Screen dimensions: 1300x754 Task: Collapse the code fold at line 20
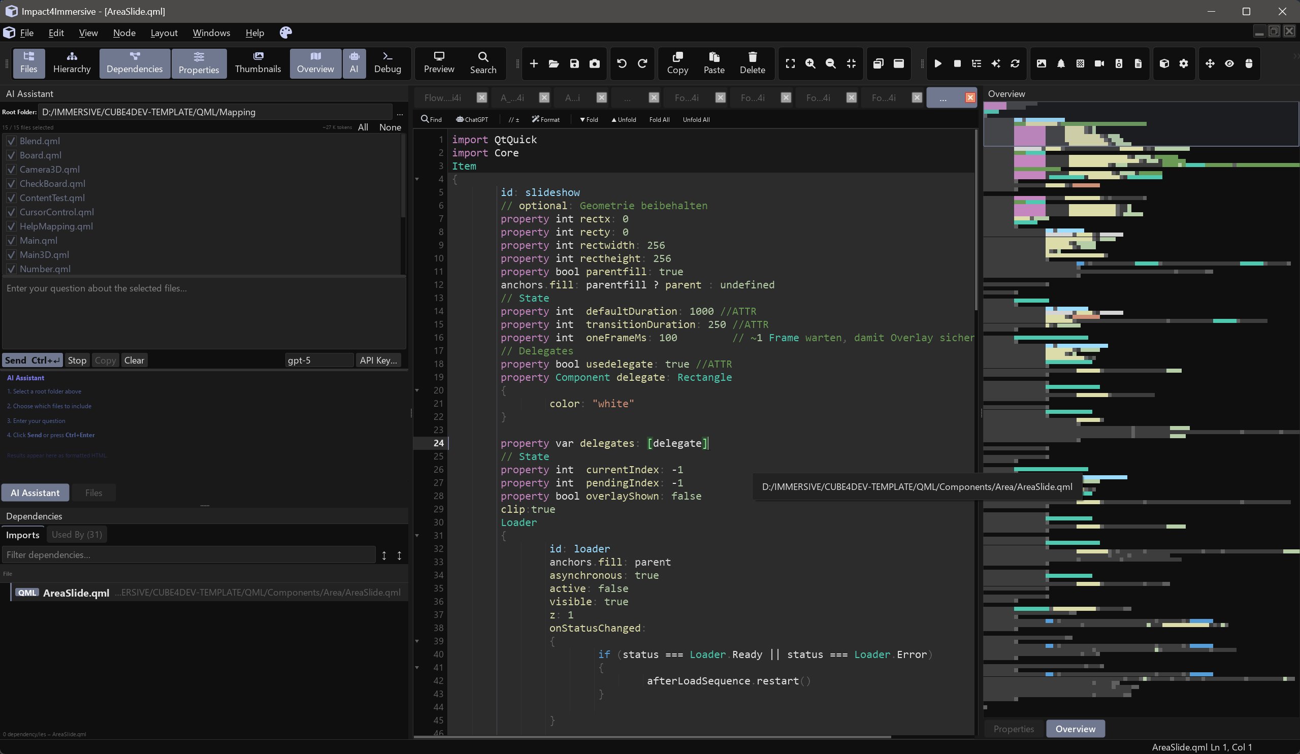point(417,390)
